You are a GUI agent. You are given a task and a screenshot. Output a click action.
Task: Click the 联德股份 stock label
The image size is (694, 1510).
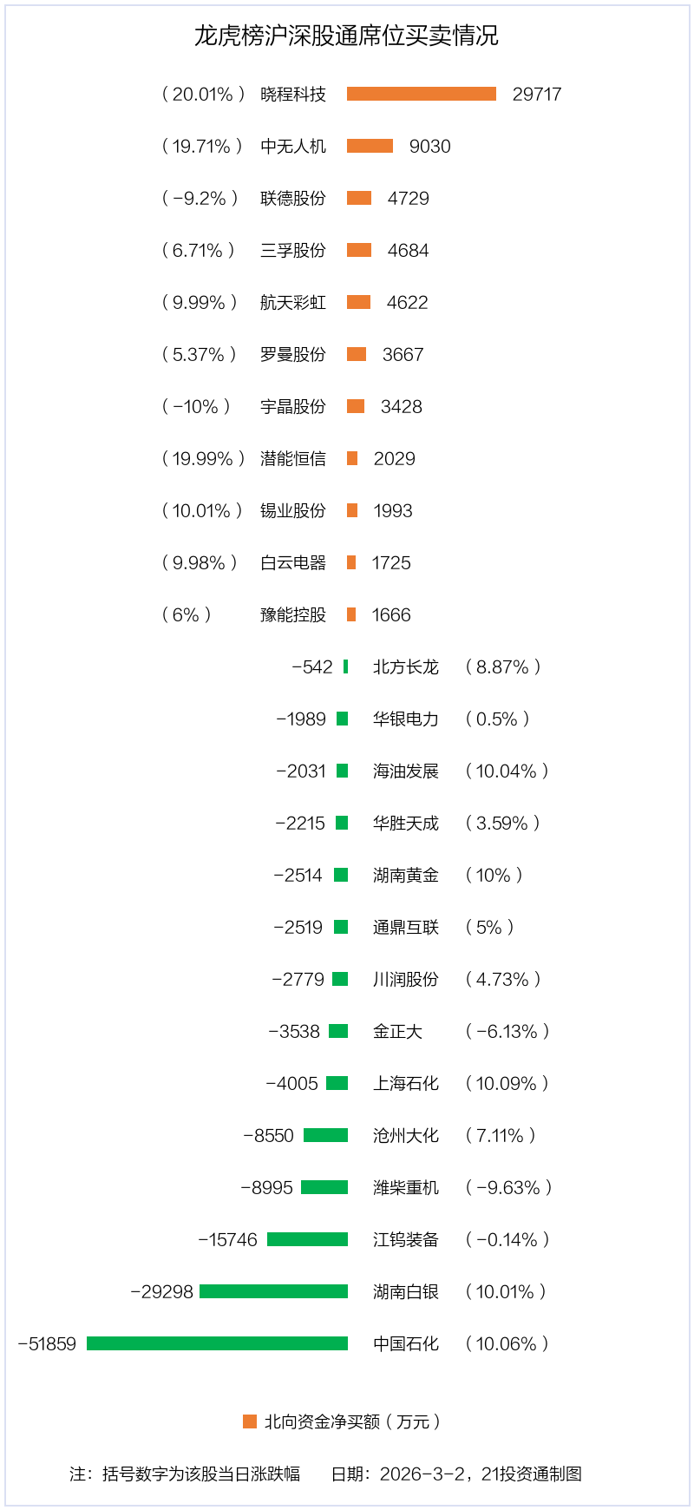tap(293, 198)
